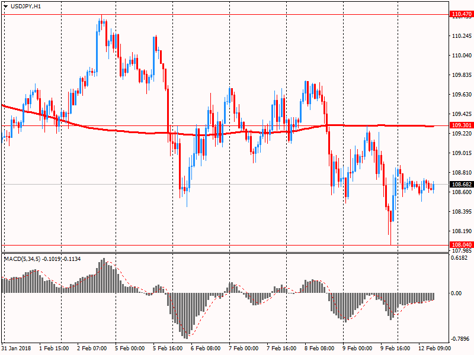This screenshot has width=474, height=355.
Task: Click the 0.6182 MACD scale value
Action: tap(461, 258)
